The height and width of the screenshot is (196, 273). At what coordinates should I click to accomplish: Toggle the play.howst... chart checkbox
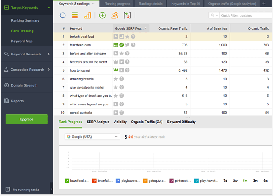click(196, 181)
